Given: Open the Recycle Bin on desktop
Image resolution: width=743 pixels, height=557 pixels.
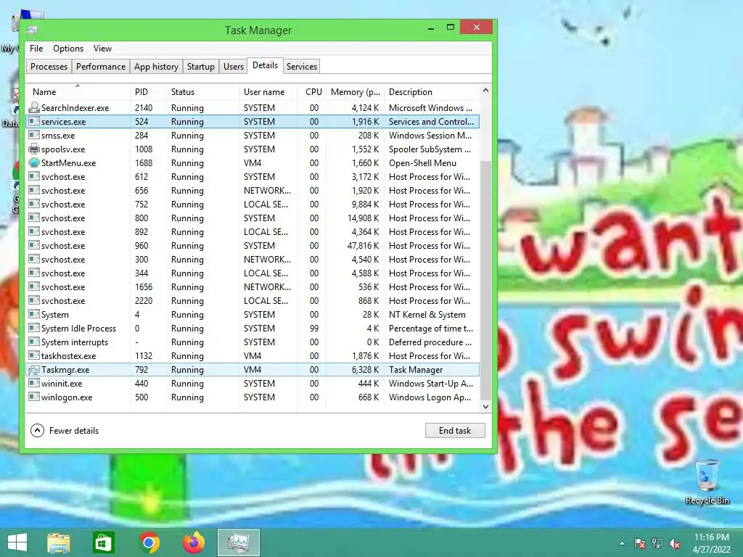Looking at the screenshot, I should (707, 482).
